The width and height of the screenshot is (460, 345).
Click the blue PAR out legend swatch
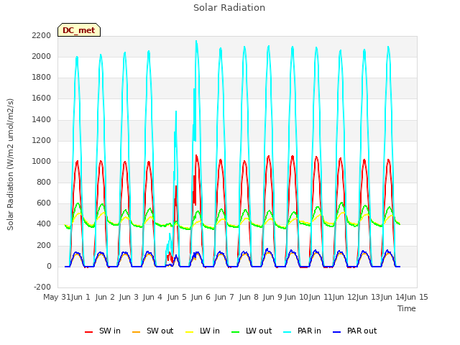[x=337, y=332]
